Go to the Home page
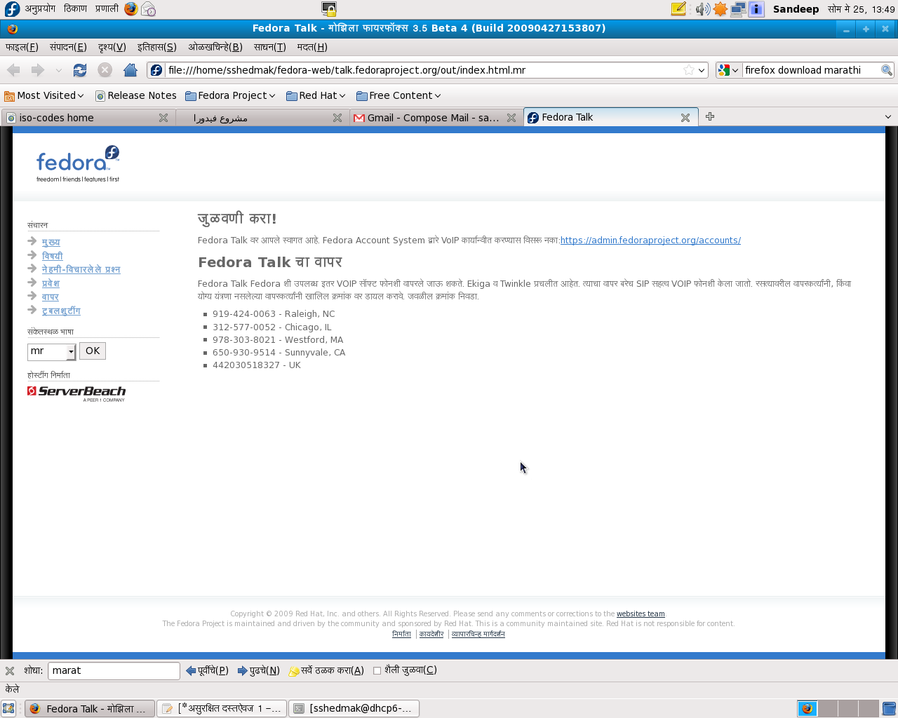This screenshot has height=718, width=898. tap(130, 69)
